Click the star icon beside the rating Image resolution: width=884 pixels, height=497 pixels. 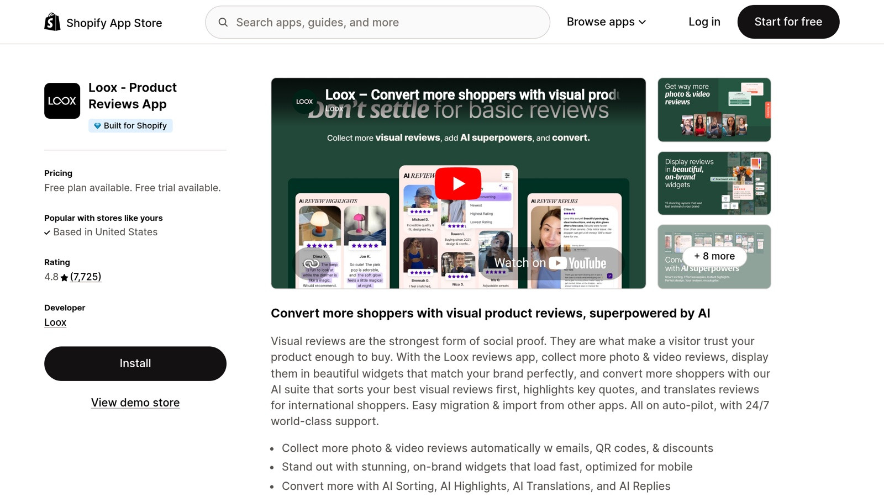[x=64, y=277]
